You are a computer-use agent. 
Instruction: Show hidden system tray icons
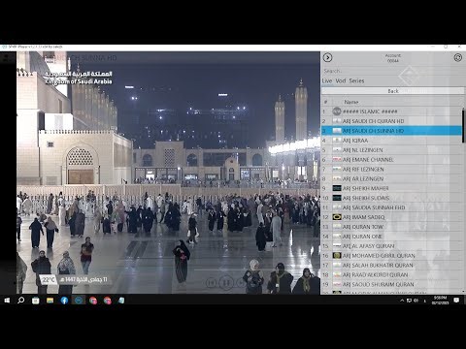coord(402,301)
